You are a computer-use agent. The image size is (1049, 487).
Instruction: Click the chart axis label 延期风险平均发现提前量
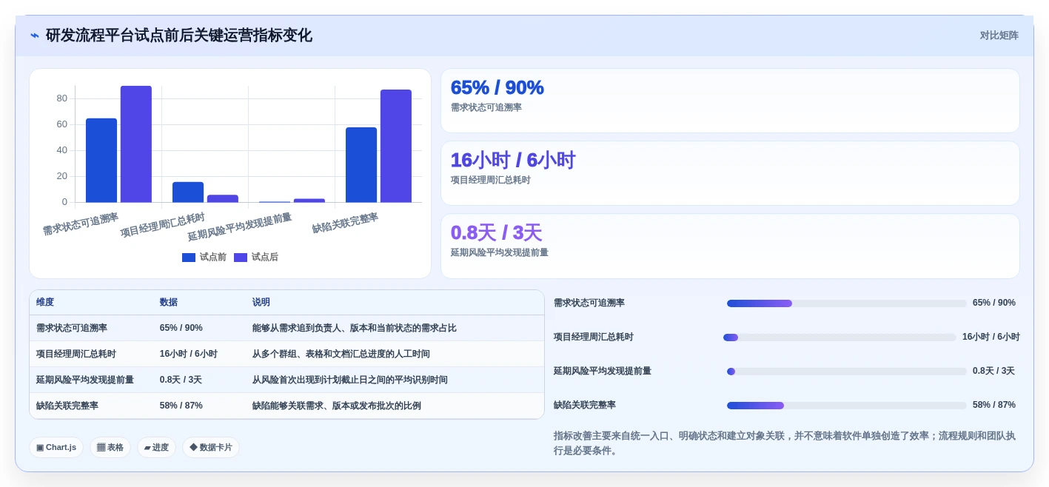pos(240,226)
